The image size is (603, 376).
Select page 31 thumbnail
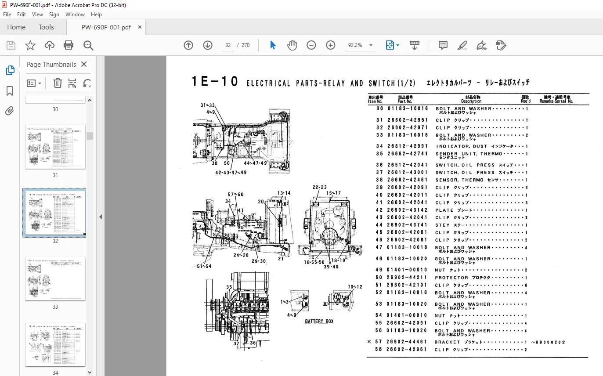point(55,147)
